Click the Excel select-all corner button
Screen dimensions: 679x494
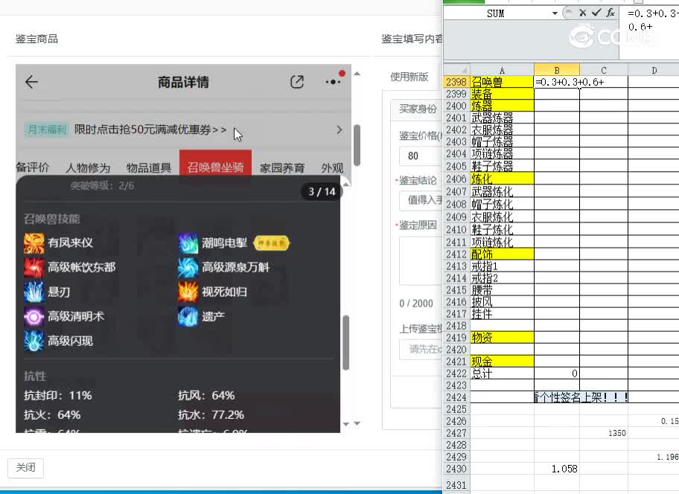coord(457,70)
